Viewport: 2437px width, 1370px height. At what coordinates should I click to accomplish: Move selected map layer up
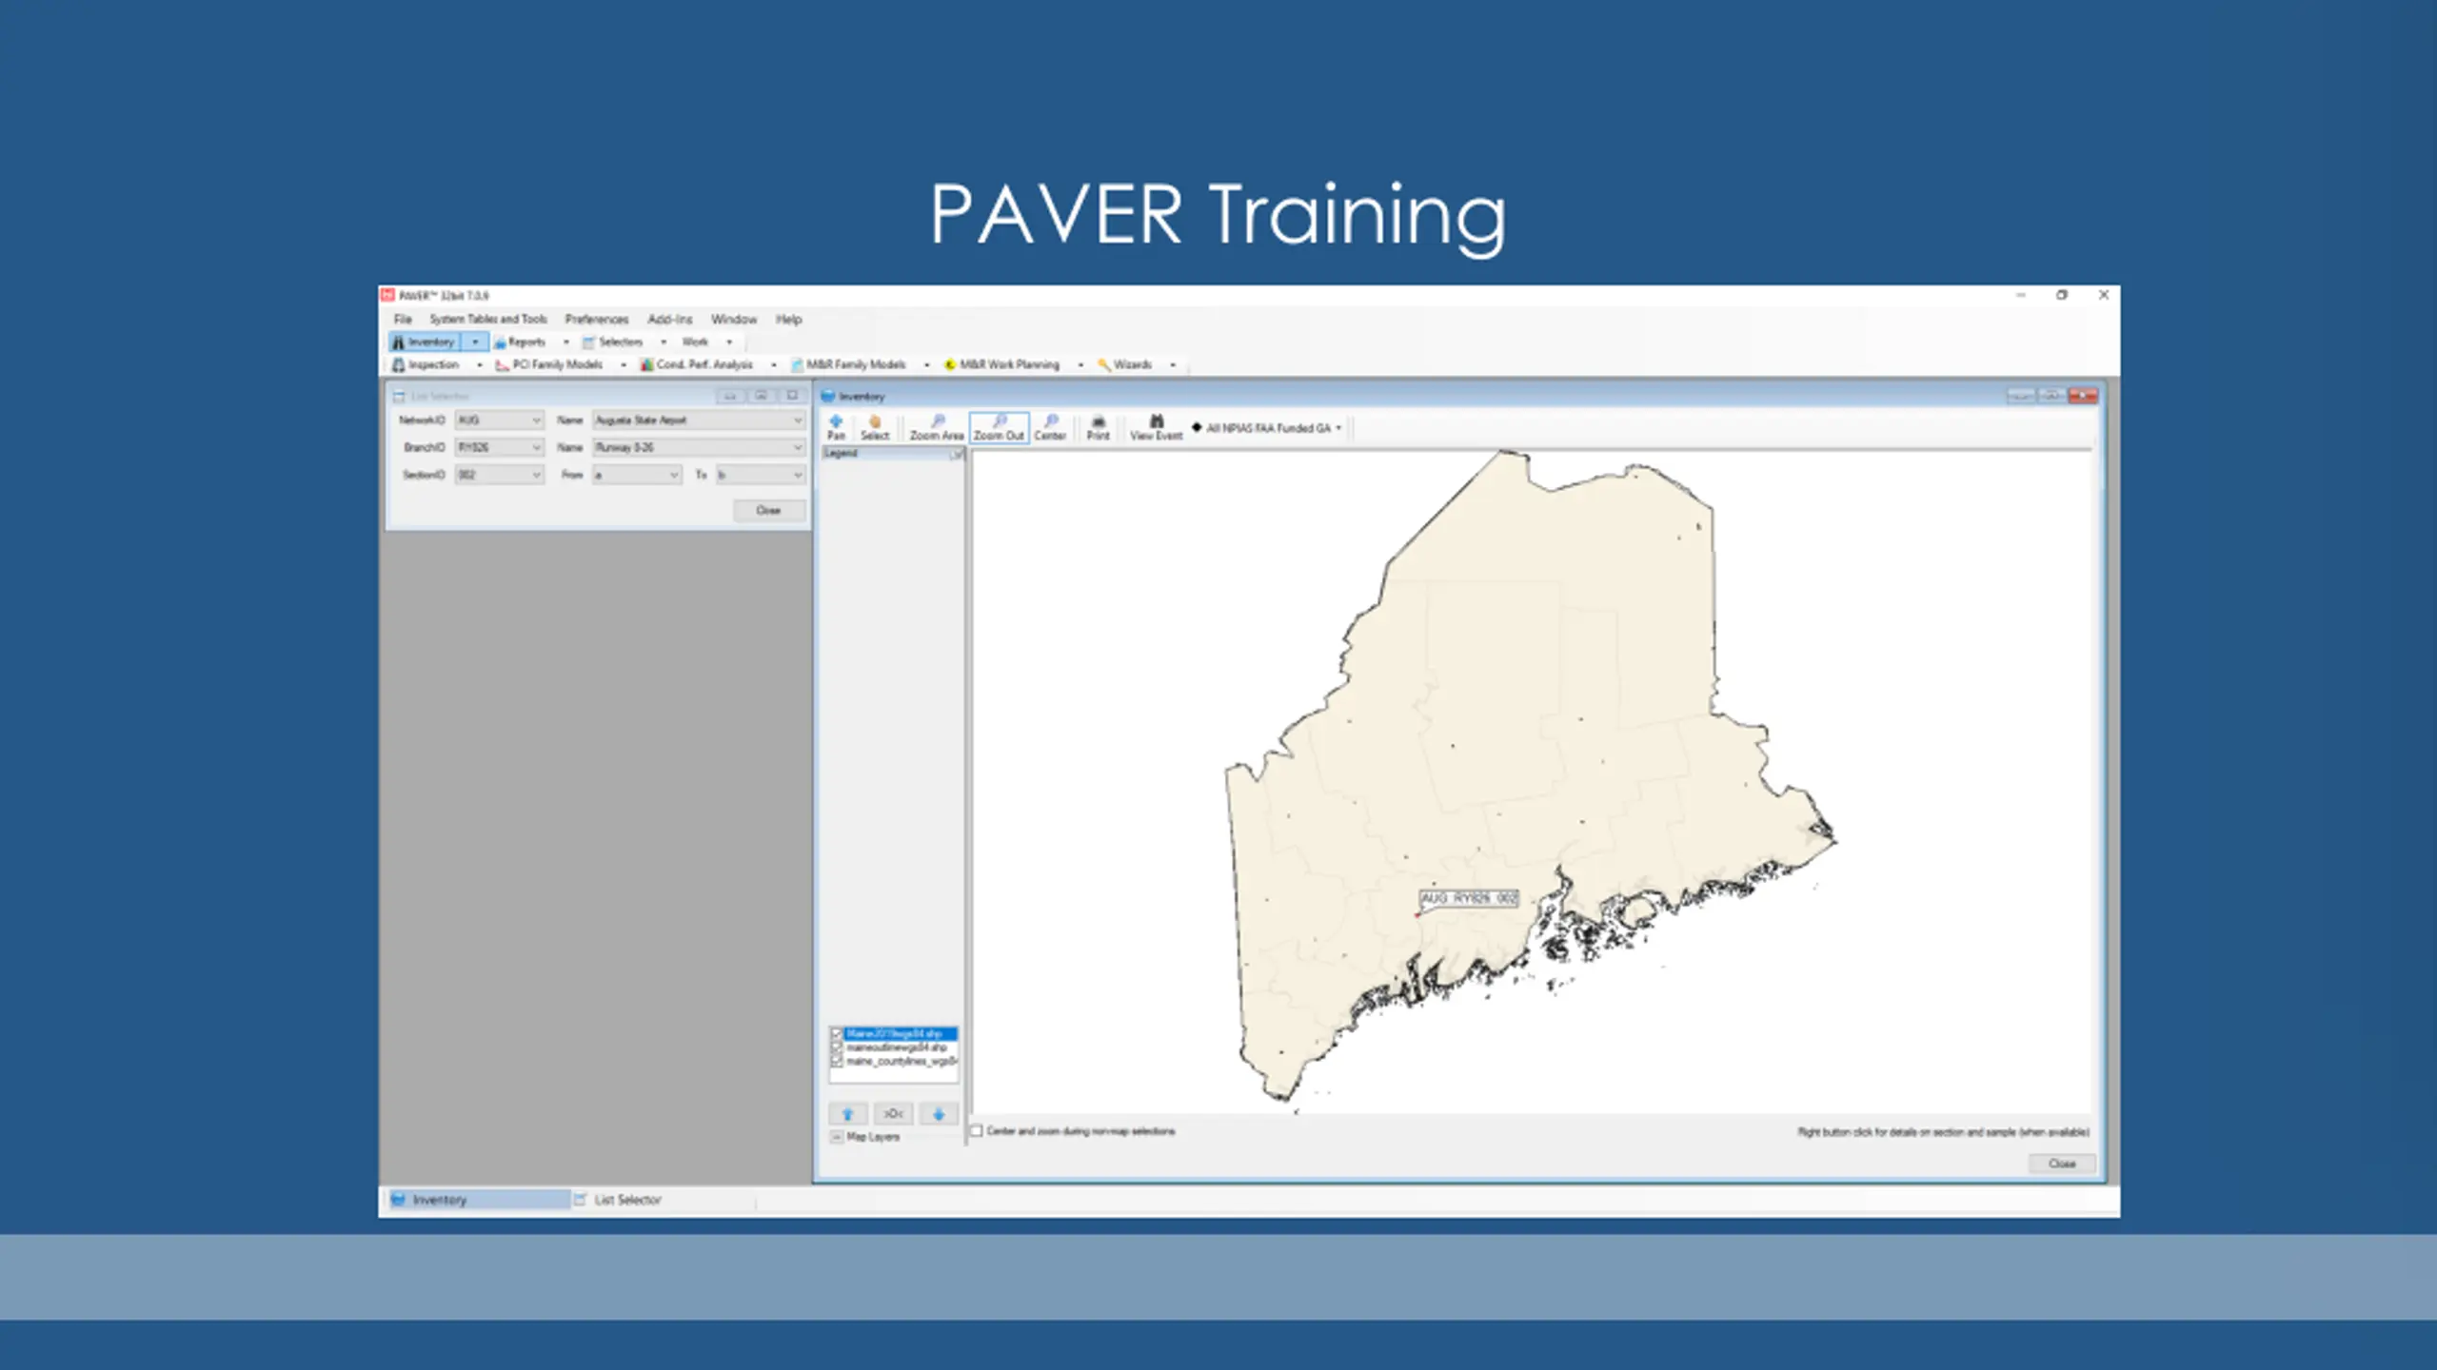[847, 1113]
